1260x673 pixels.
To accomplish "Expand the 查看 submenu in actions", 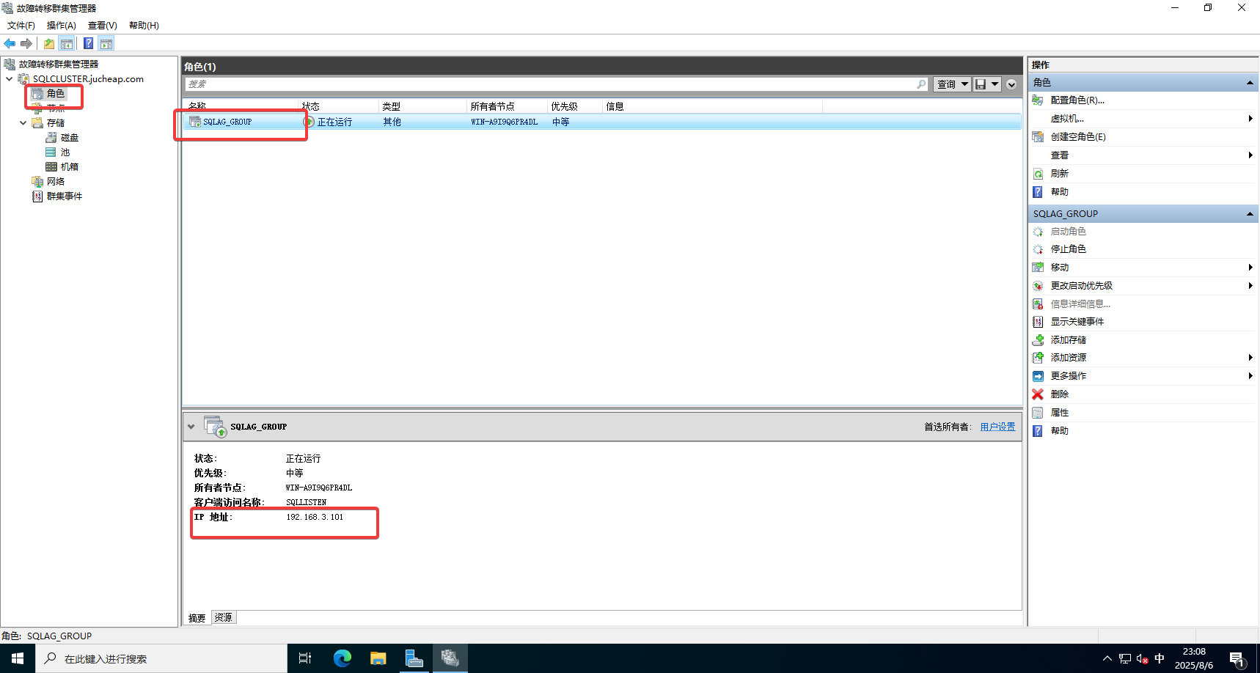I will click(x=1143, y=155).
